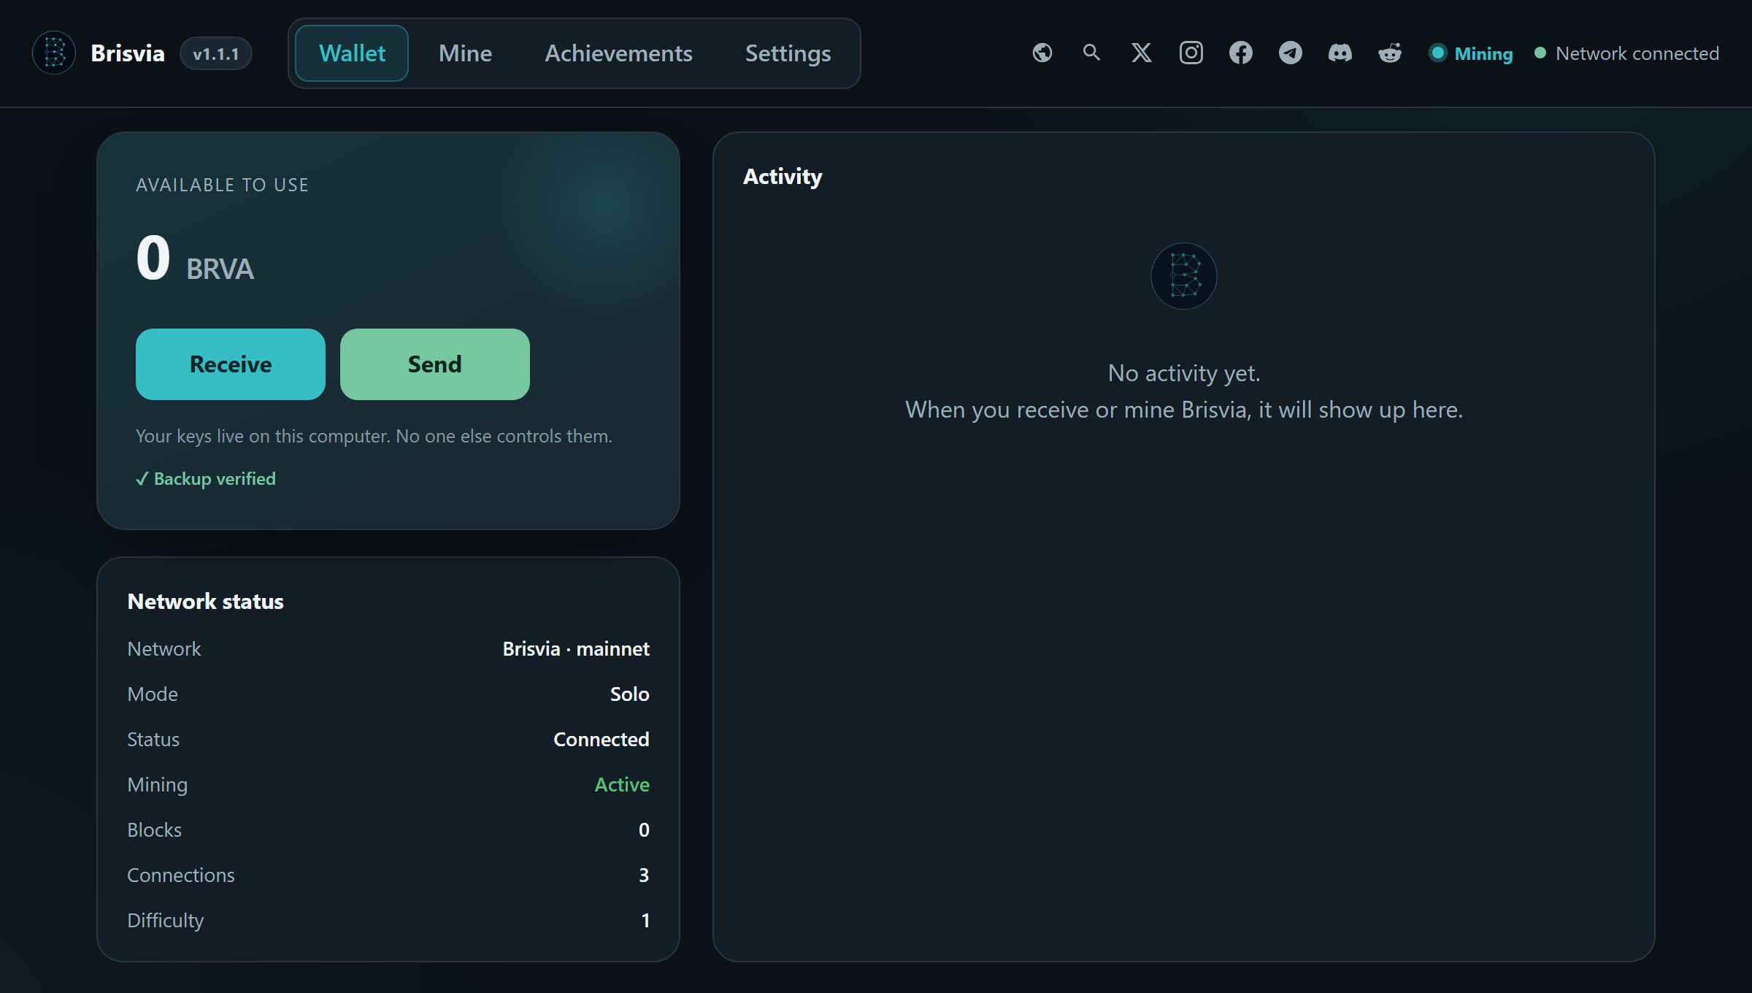Click the Active mining value
Image resolution: width=1752 pixels, height=993 pixels.
(x=622, y=785)
